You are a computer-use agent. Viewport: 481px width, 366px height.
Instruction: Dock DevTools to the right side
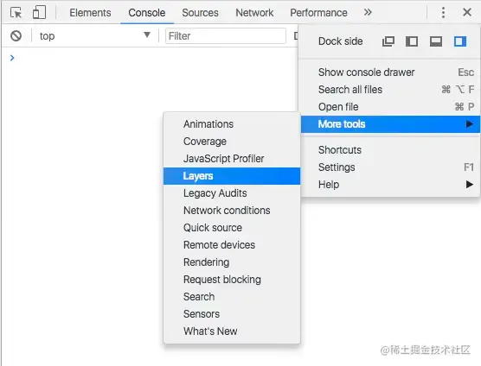click(x=460, y=41)
